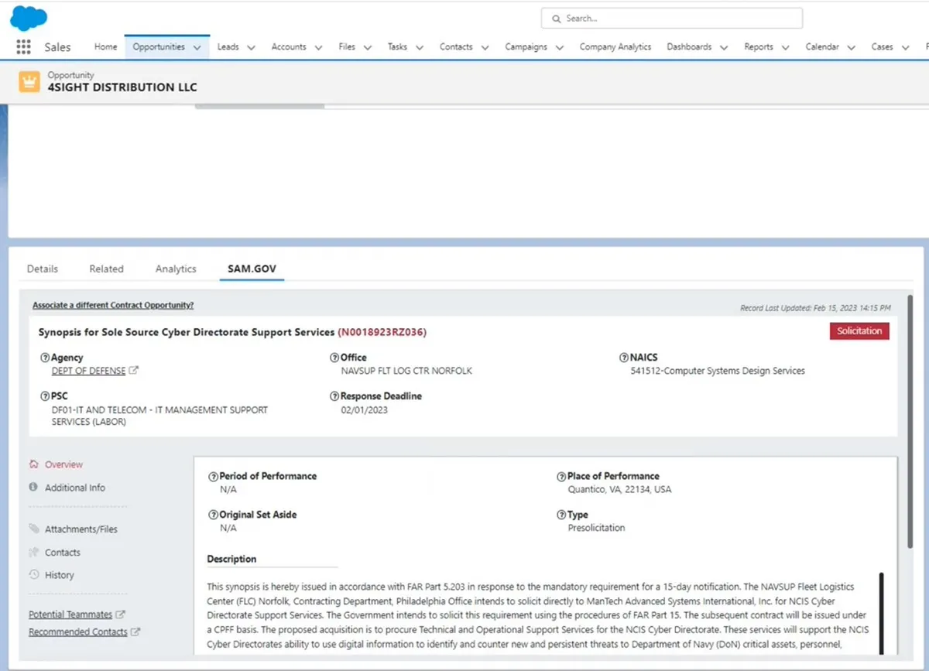
Task: Click the Contacts people icon in the sidebar
Action: point(33,553)
